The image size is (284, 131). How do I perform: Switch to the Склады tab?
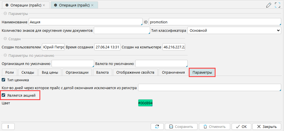point(28,73)
